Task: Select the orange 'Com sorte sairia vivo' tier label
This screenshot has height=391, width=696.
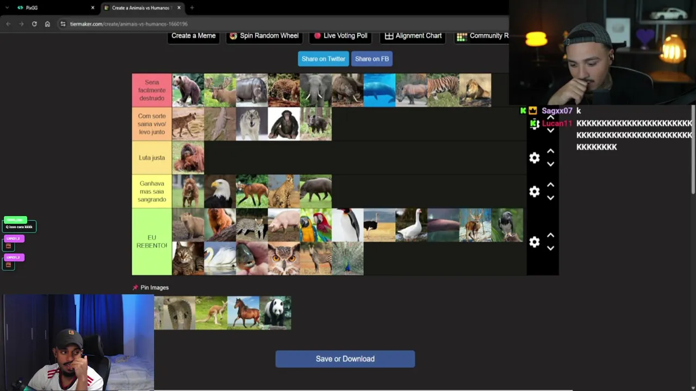Action: (152, 124)
